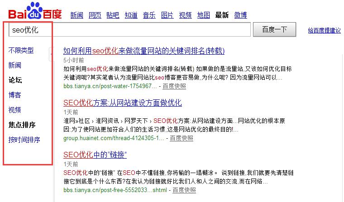Open the 贴吧 tab
The width and height of the screenshot is (344, 202).
pyautogui.click(x=113, y=15)
